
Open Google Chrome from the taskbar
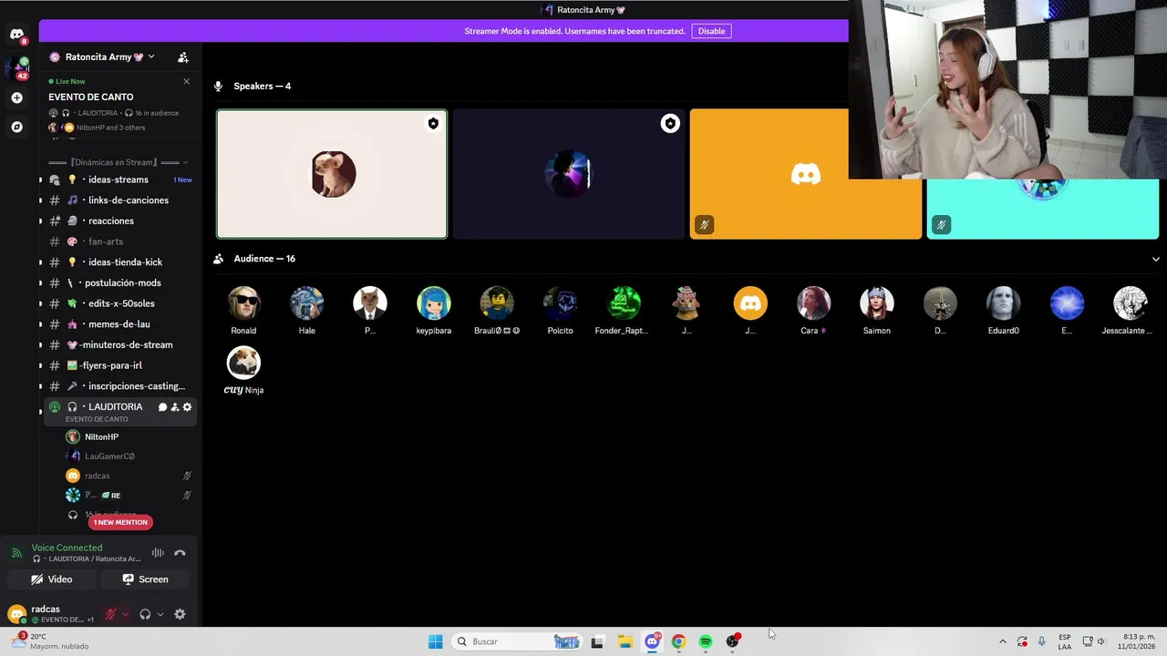pyautogui.click(x=678, y=641)
